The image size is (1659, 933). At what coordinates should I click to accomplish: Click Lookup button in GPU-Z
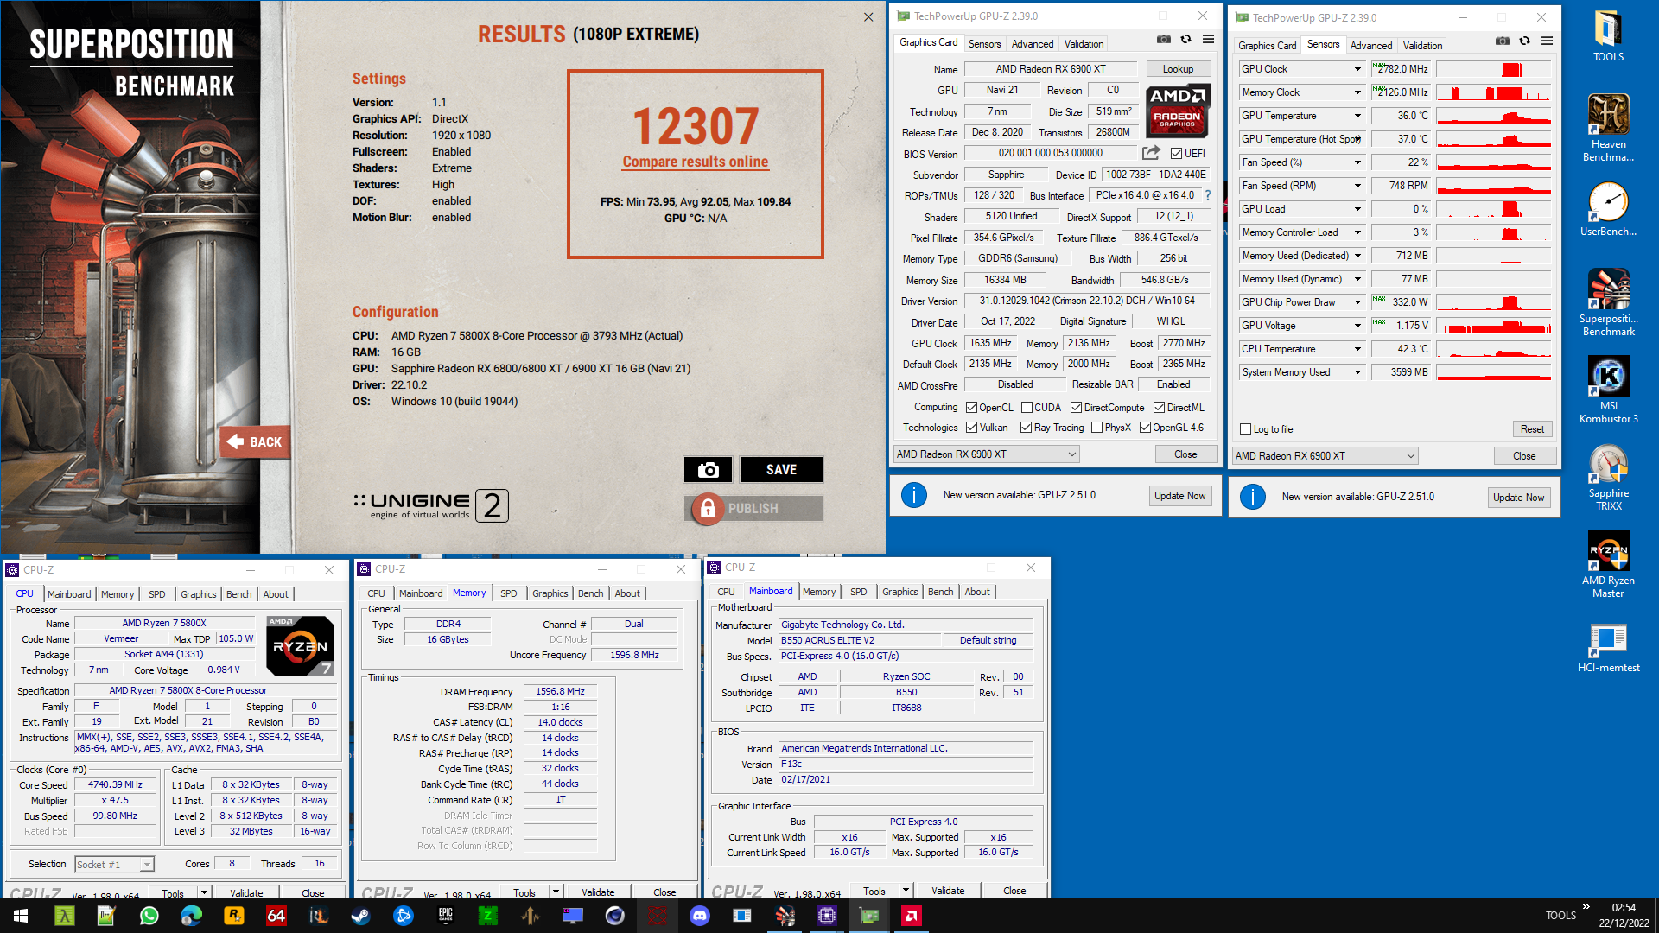coord(1178,69)
